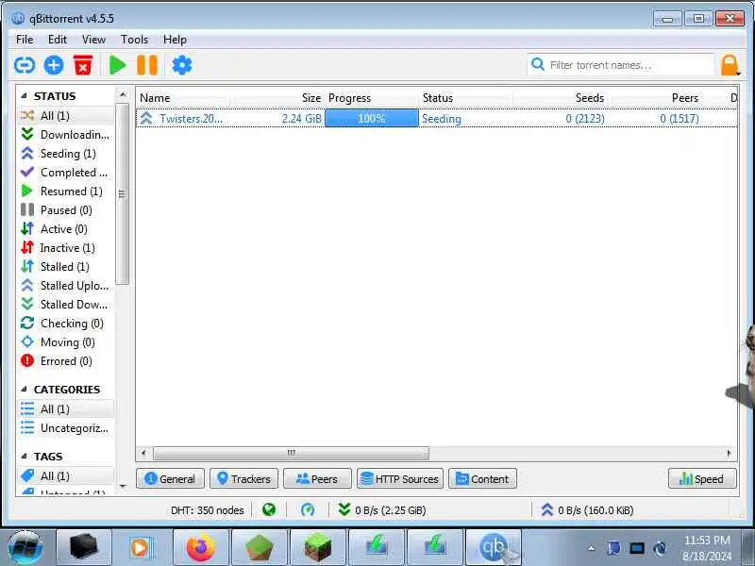755x566 pixels.
Task: Open the Edit menu
Action: coord(58,40)
